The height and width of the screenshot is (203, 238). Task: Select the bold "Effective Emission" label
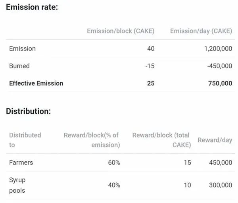pyautogui.click(x=36, y=83)
